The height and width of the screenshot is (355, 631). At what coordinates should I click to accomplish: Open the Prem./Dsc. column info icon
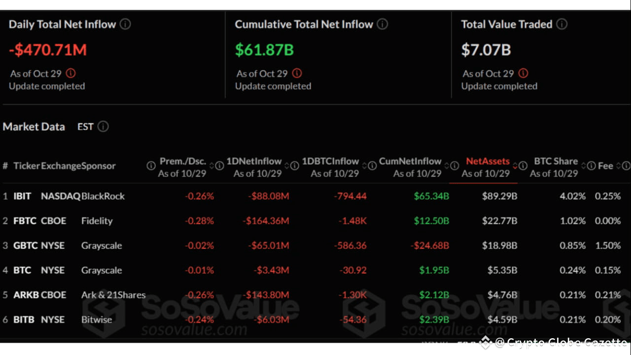pyautogui.click(x=219, y=166)
